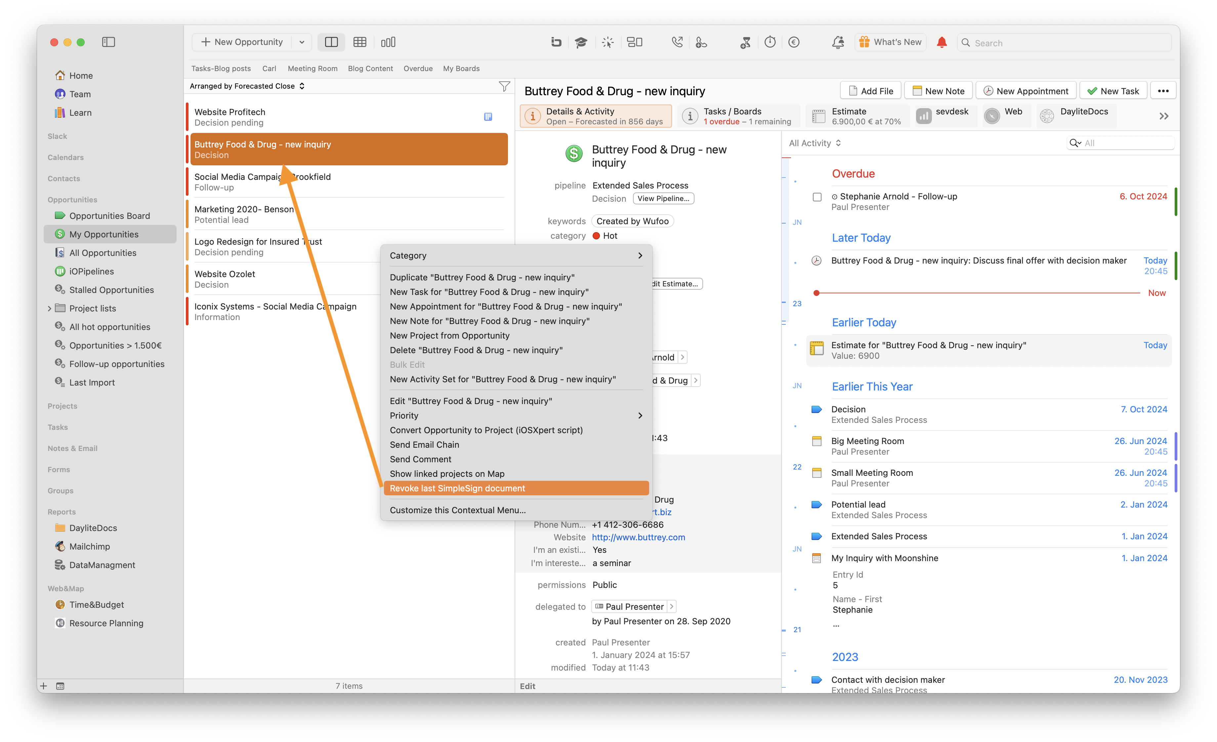
Task: Click the iO toolbar icon
Action: (556, 42)
